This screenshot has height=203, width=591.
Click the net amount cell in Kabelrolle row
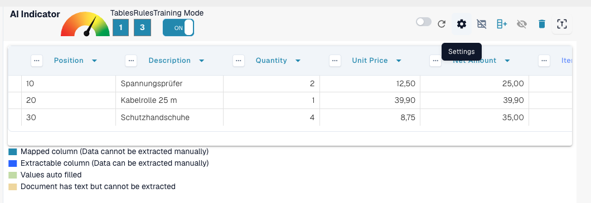[474, 100]
